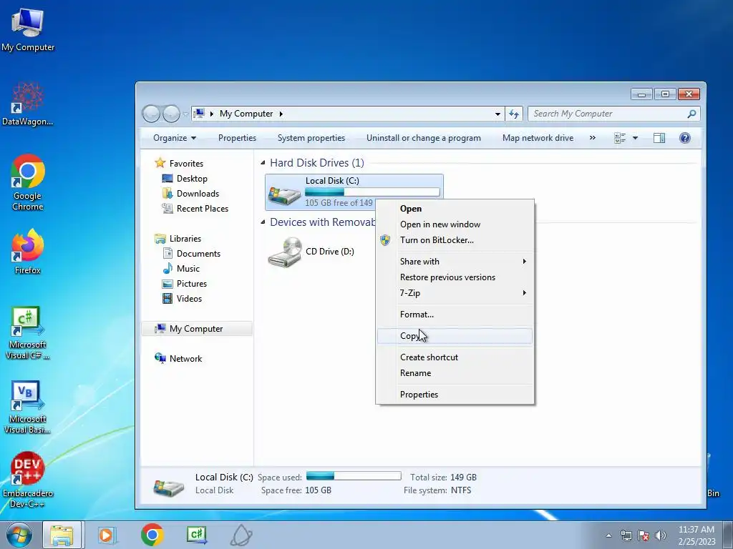
Task: Open Microsoft Visual C# desktop shortcut
Action: pyautogui.click(x=28, y=333)
